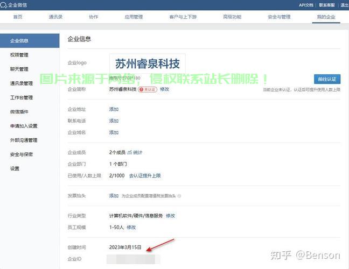Click 修改 next to 员工规模
This screenshot has height=269, width=349.
[131, 227]
